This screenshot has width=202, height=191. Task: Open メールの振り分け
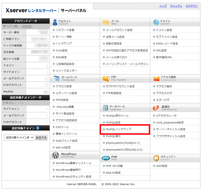[x=116, y=57]
